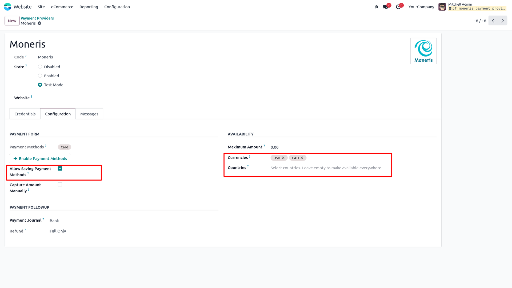The height and width of the screenshot is (288, 512).
Task: Open the eCommerce menu
Action: [x=62, y=7]
